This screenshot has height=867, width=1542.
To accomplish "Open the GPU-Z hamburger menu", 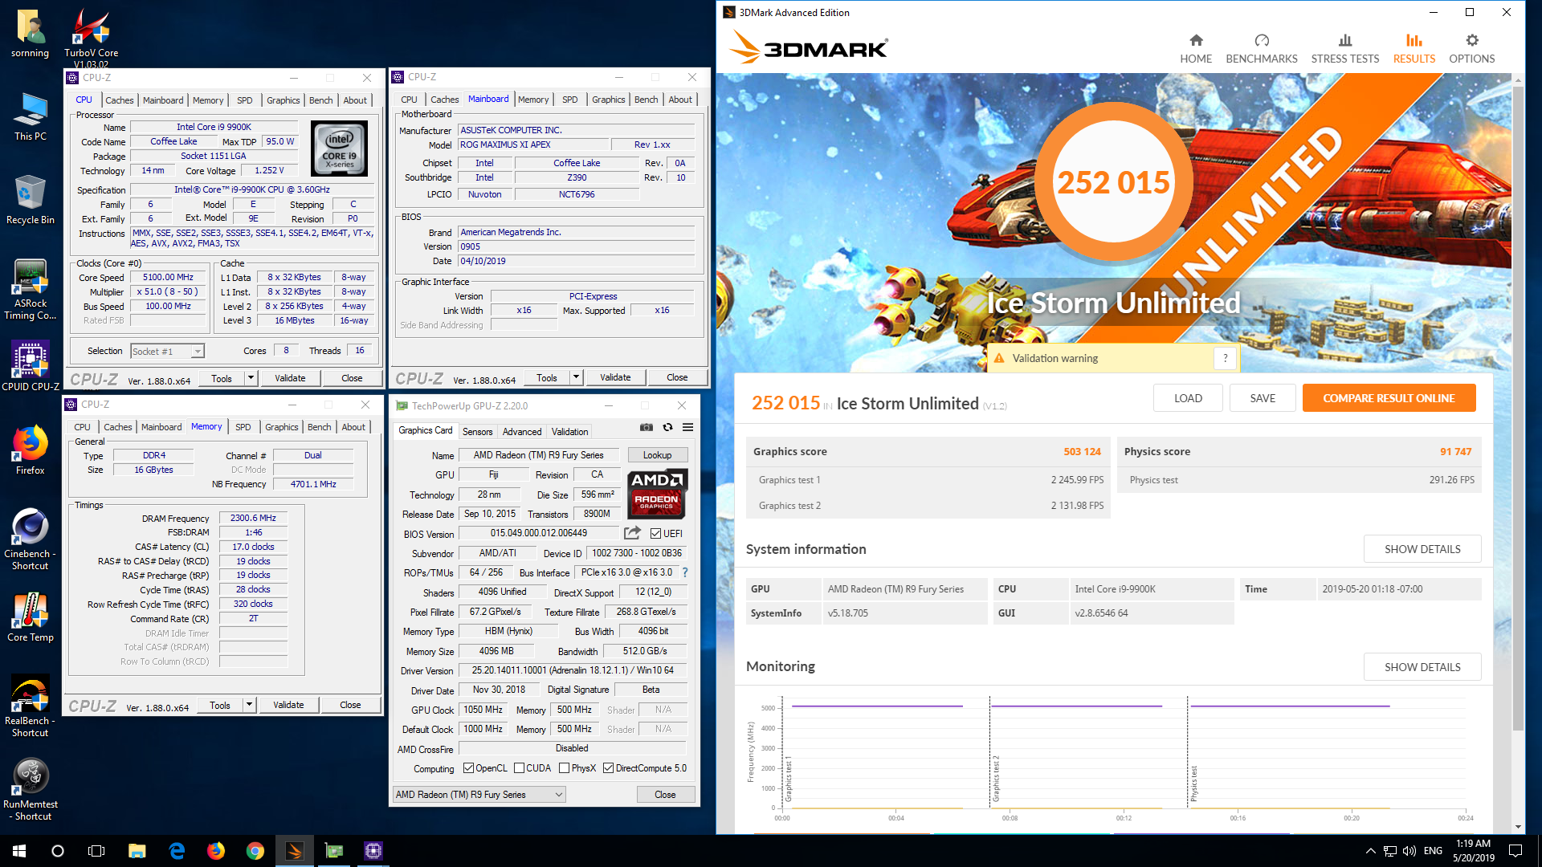I will click(688, 427).
